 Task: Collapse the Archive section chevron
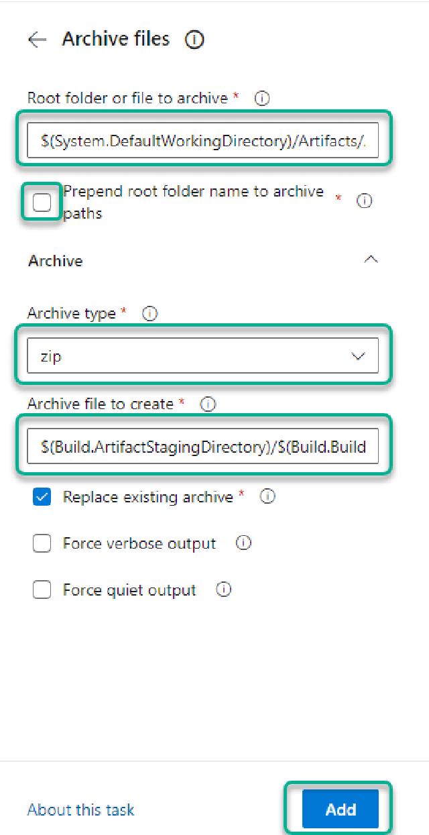pyautogui.click(x=370, y=260)
